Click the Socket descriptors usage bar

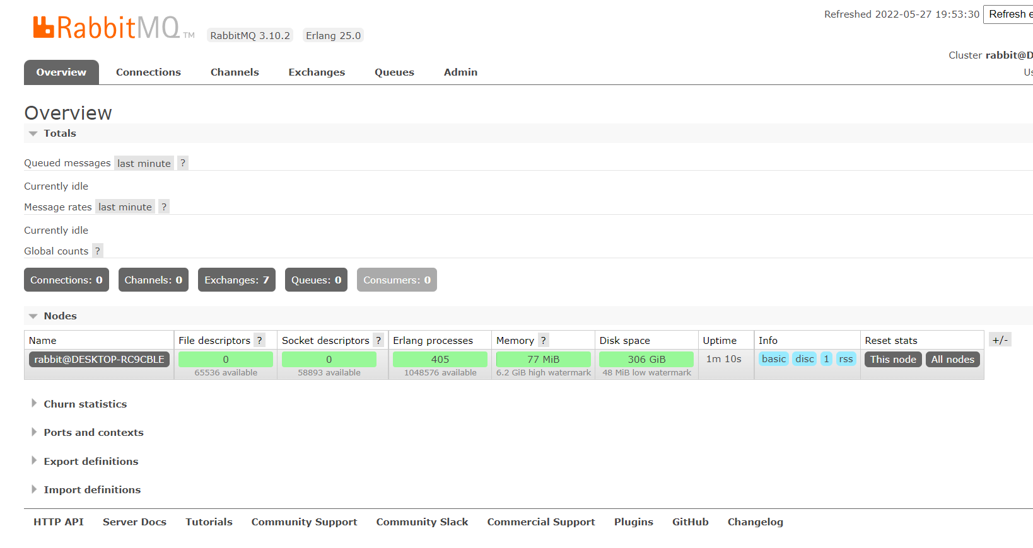point(329,359)
